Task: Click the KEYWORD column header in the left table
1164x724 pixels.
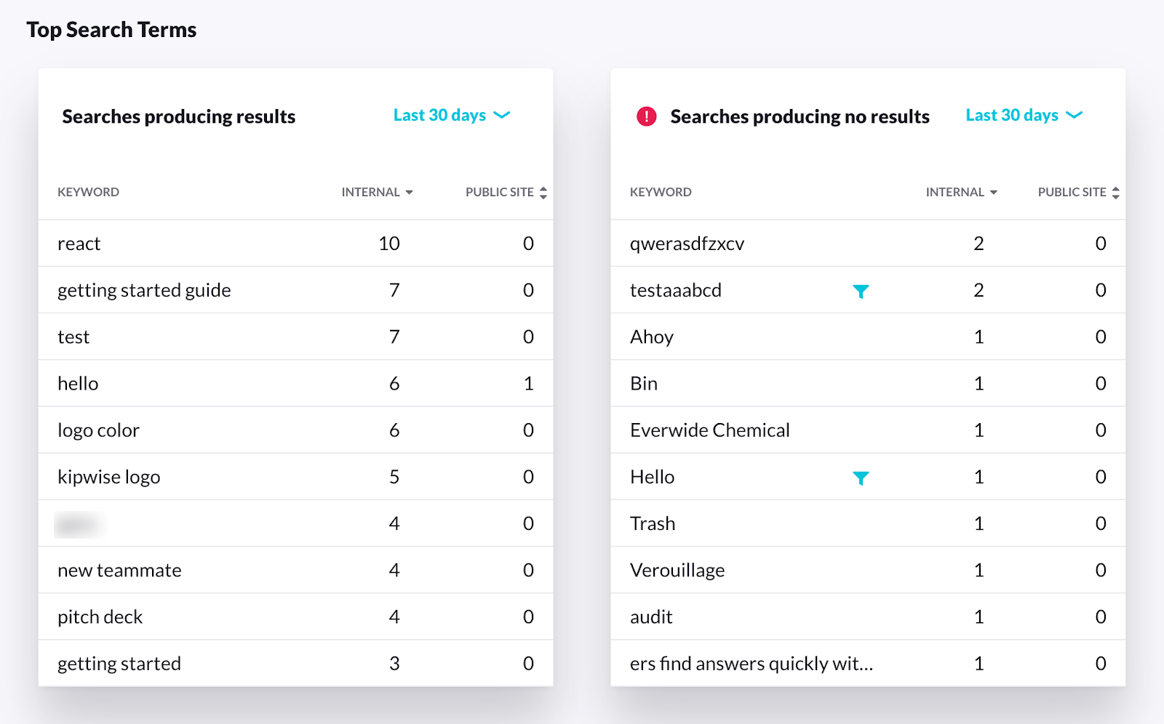Action: pyautogui.click(x=88, y=192)
